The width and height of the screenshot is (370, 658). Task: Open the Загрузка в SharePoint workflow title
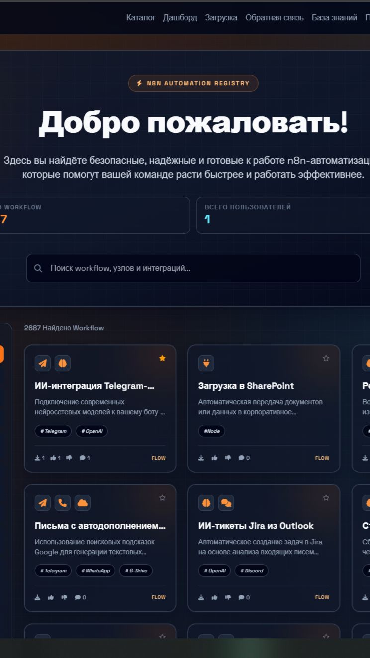[x=246, y=386]
